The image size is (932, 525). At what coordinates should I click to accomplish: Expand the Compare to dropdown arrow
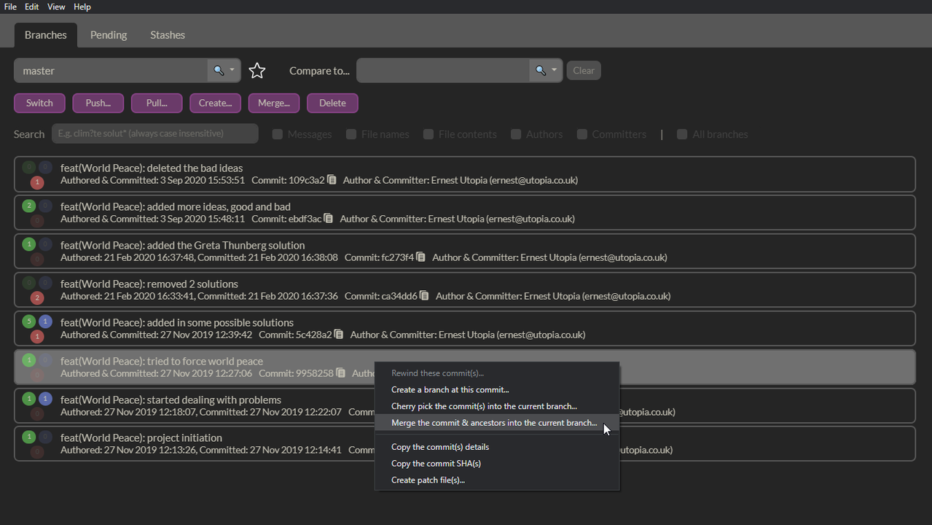point(555,71)
